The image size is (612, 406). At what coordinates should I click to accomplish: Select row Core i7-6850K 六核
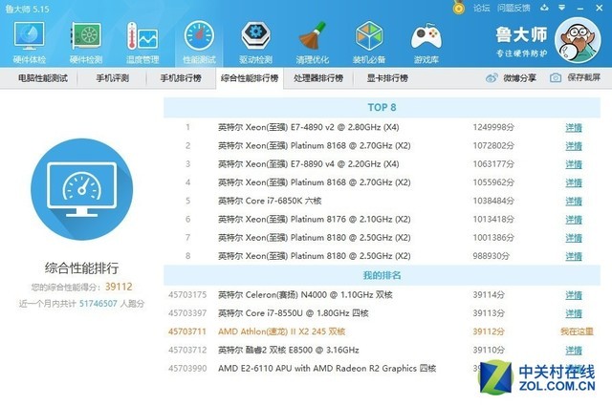[382, 201]
